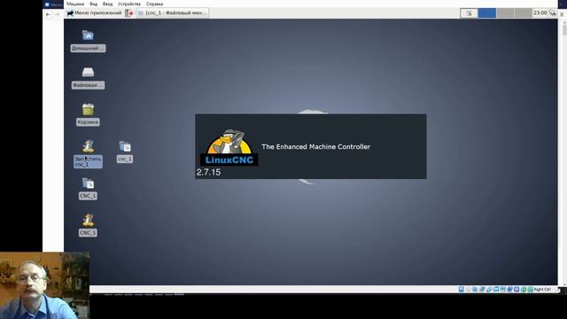Open the Домашний home folder desktop icon
This screenshot has width=567, height=319.
coord(88,41)
